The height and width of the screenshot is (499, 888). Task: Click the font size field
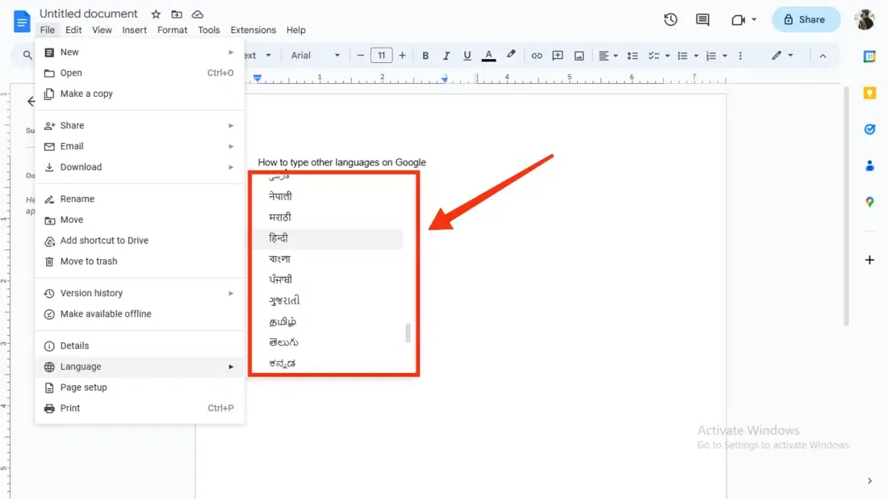click(x=381, y=56)
